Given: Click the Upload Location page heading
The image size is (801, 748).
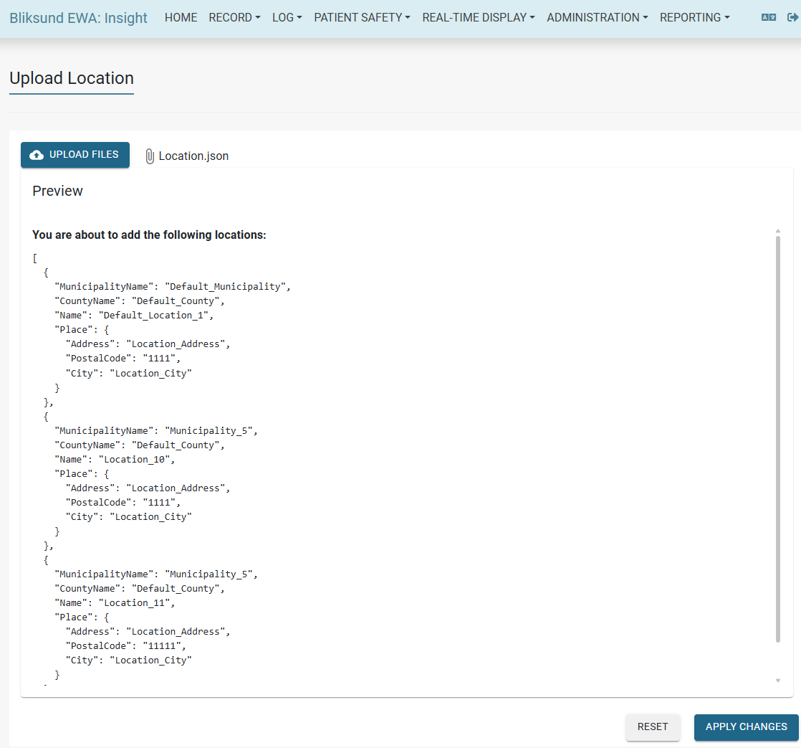Looking at the screenshot, I should coord(72,78).
